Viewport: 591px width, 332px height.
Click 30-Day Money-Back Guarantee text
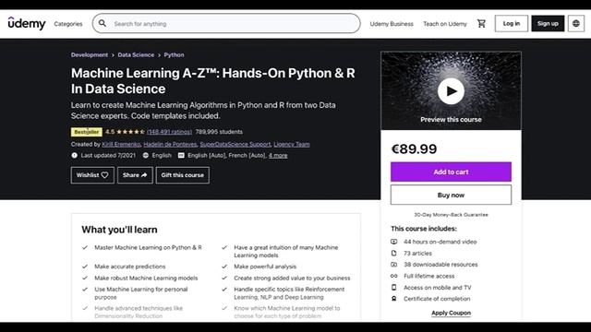pyautogui.click(x=451, y=215)
